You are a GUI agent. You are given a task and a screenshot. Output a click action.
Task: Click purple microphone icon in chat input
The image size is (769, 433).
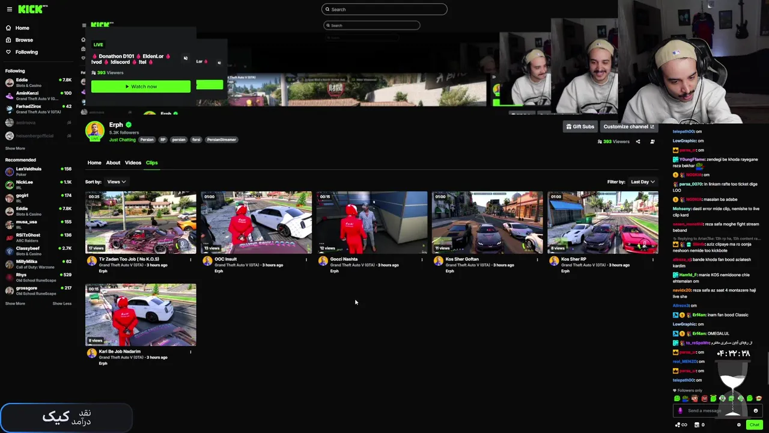click(x=680, y=411)
